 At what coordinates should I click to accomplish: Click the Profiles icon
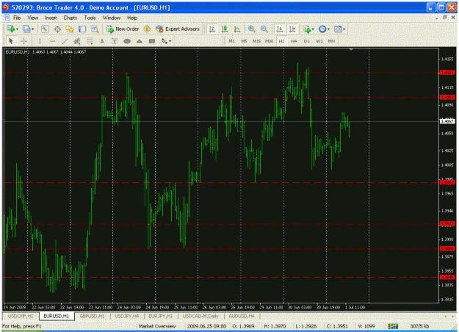[x=26, y=29]
